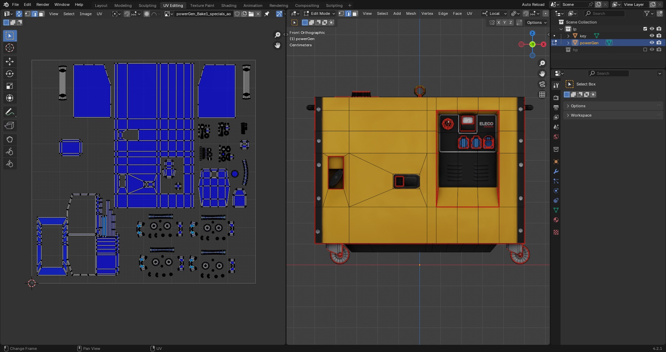Collapse the lp collection in outliner
The height and width of the screenshot is (352, 666).
pyautogui.click(x=561, y=29)
